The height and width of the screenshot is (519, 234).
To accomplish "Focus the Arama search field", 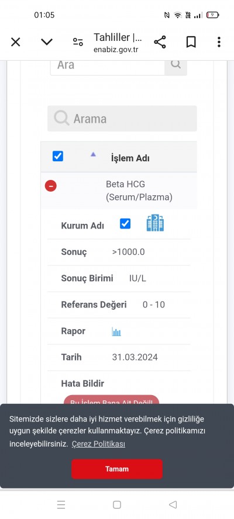I will [x=122, y=119].
